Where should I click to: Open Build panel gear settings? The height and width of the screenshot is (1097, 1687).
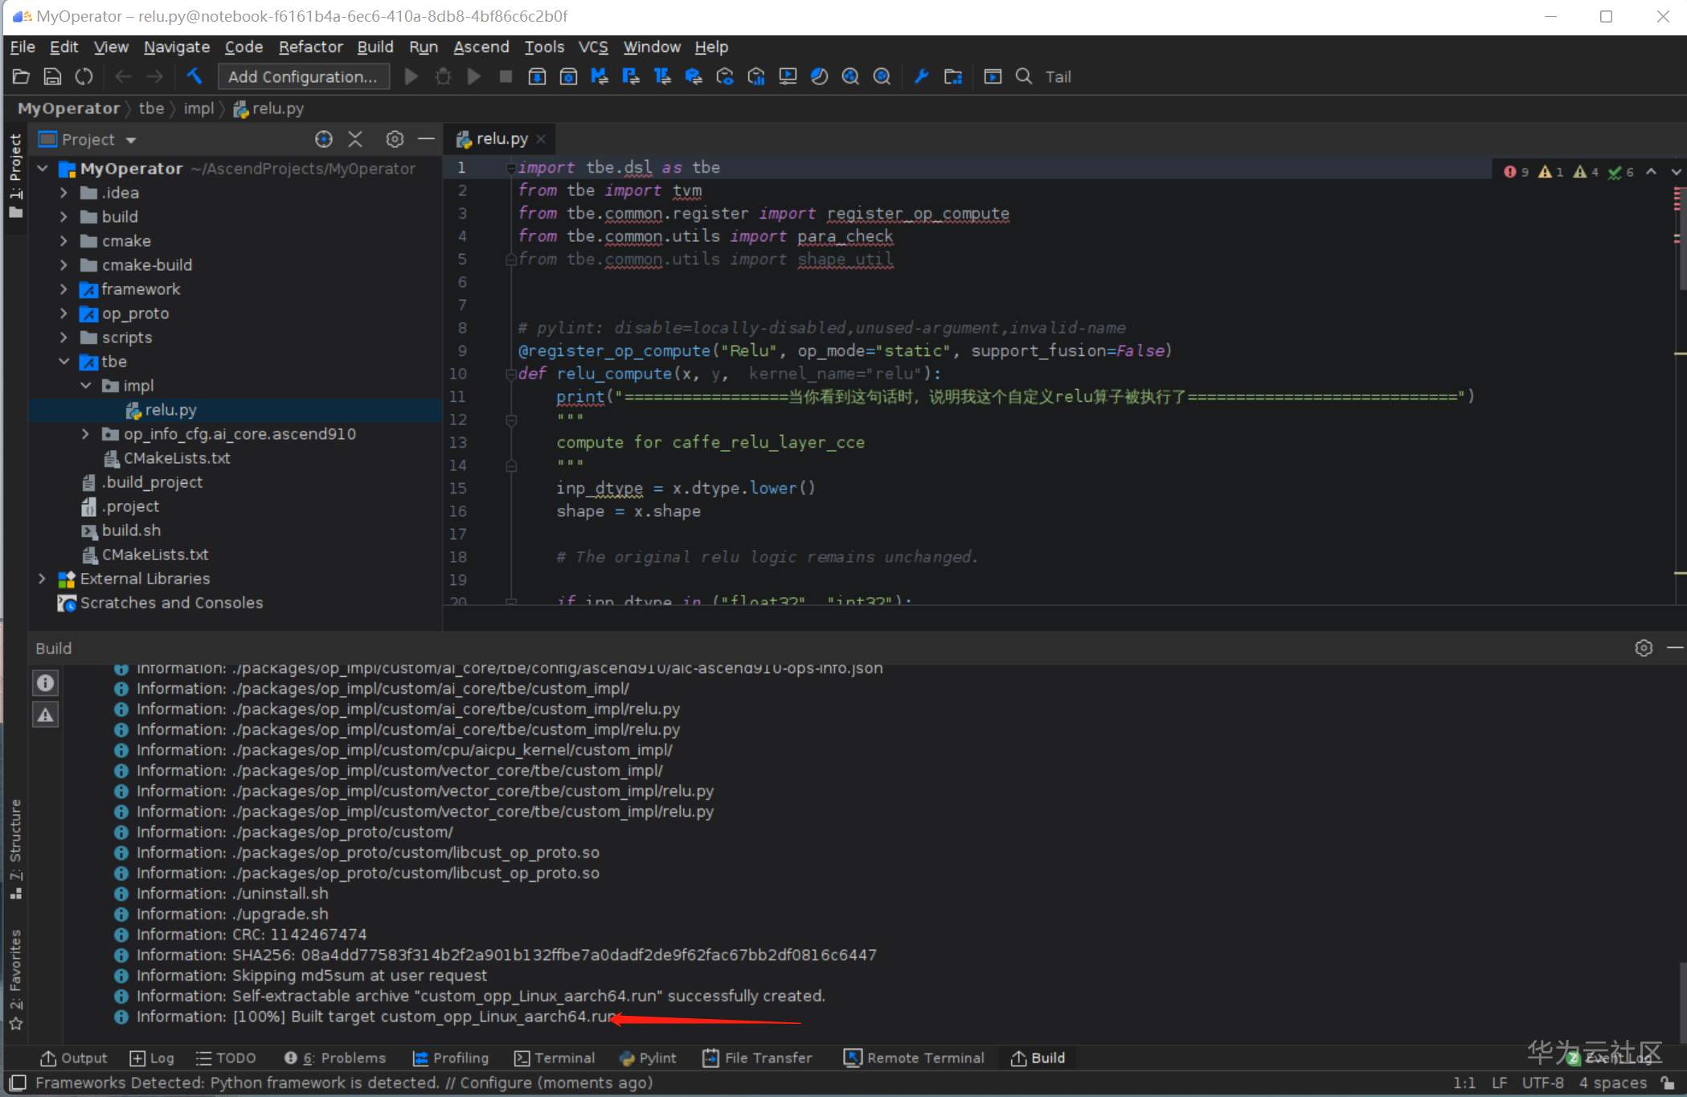(x=1643, y=648)
